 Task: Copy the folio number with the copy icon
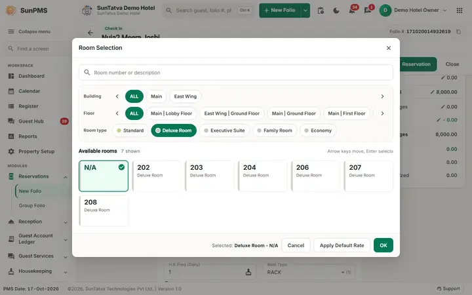(458, 31)
